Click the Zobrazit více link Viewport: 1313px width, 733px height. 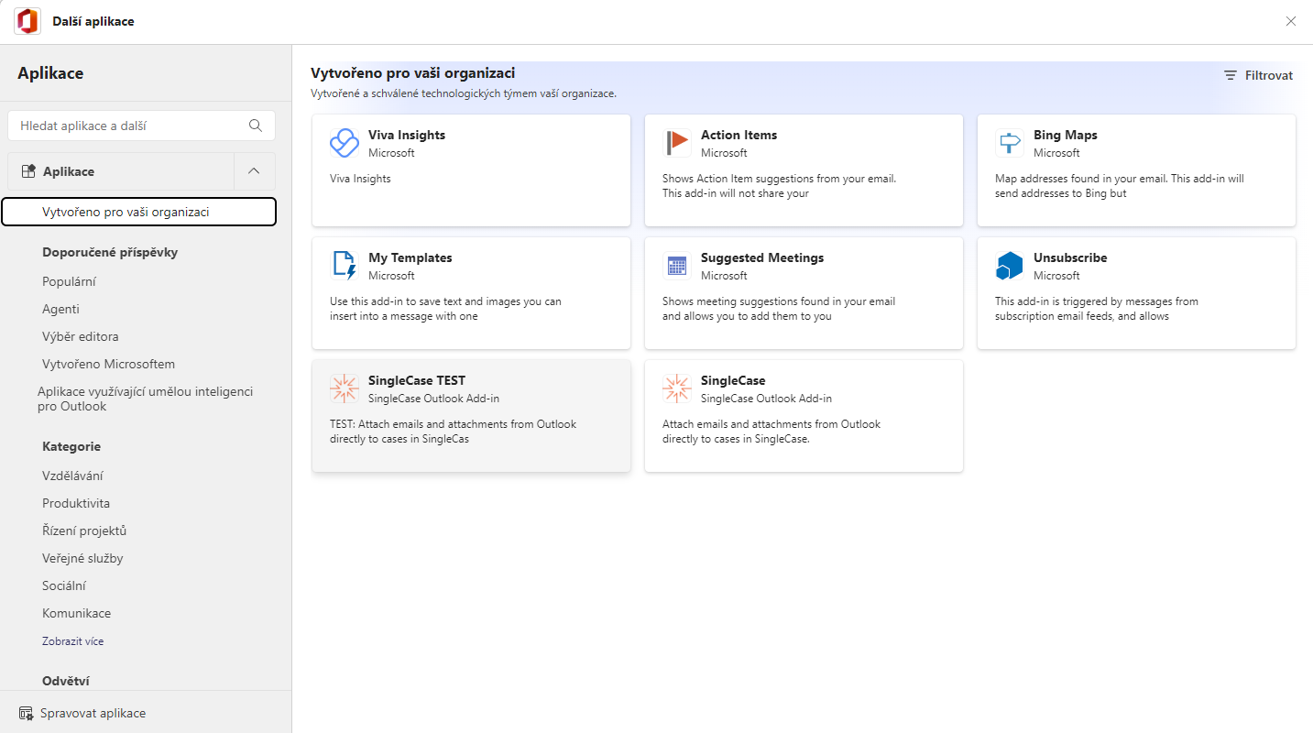coord(73,641)
